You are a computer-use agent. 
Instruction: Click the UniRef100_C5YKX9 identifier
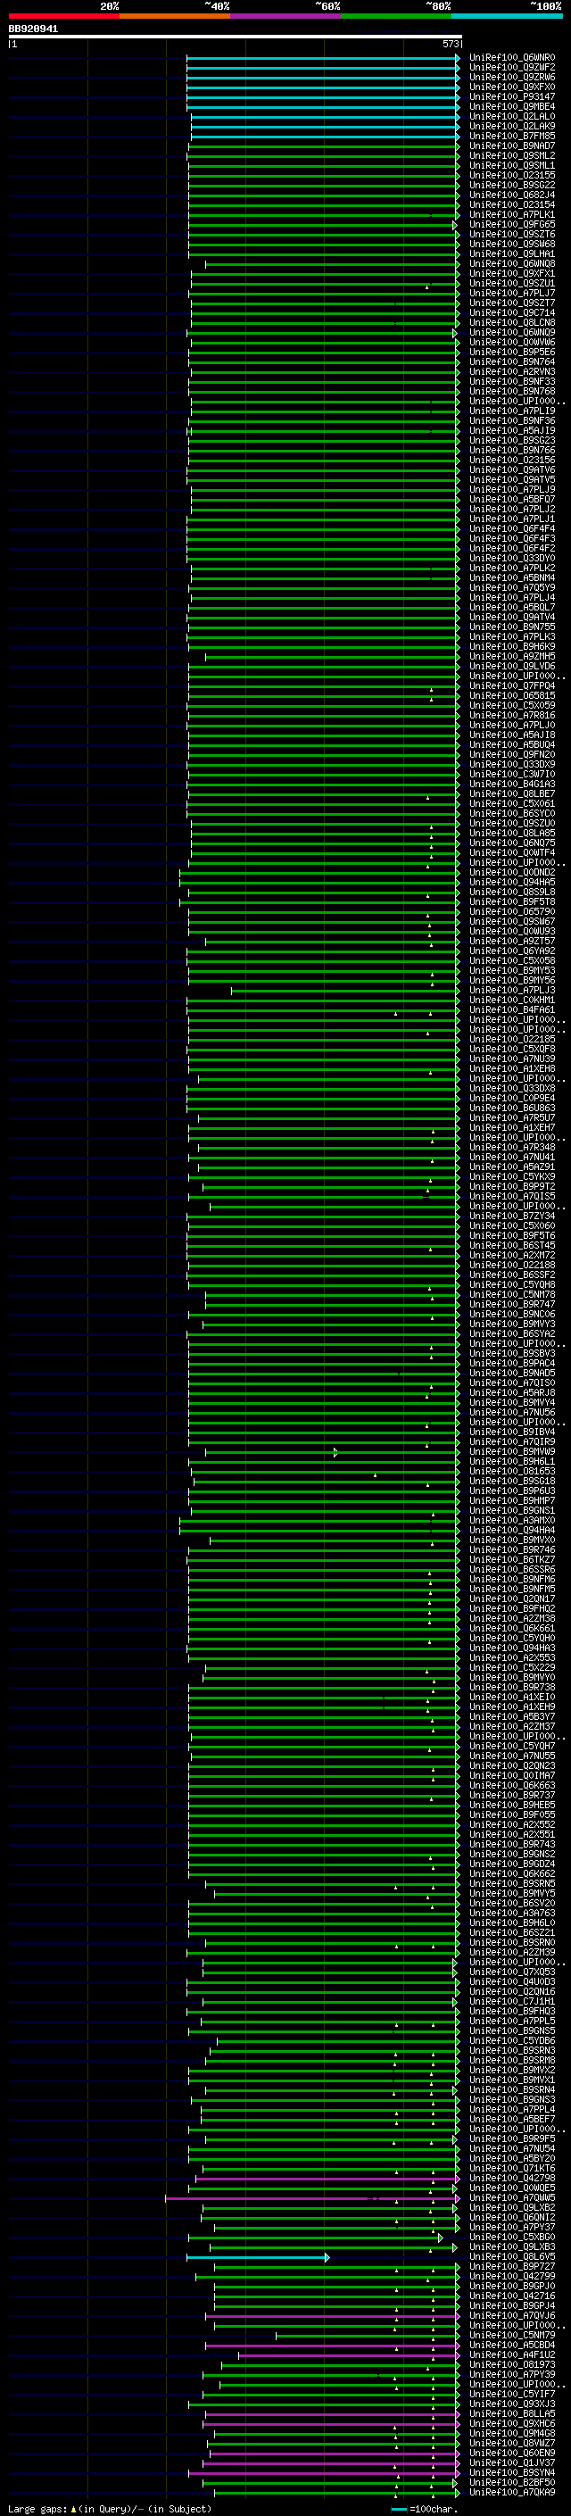[x=511, y=1177]
